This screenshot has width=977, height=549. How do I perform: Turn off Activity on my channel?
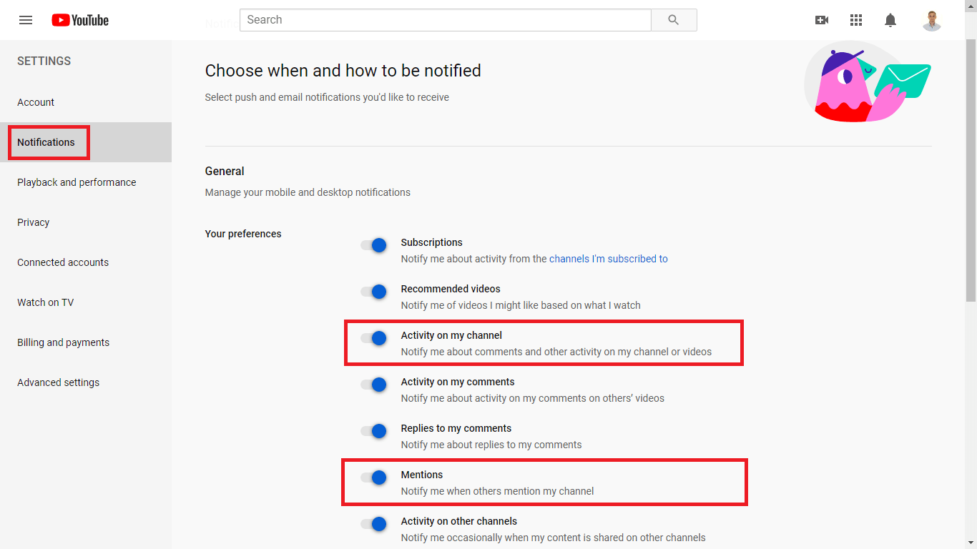coord(374,338)
